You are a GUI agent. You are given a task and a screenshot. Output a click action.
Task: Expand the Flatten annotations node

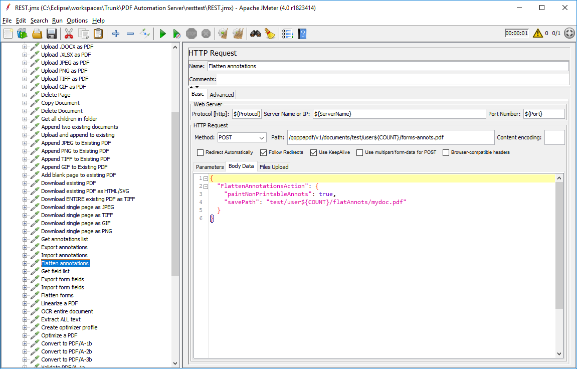[x=25, y=263]
